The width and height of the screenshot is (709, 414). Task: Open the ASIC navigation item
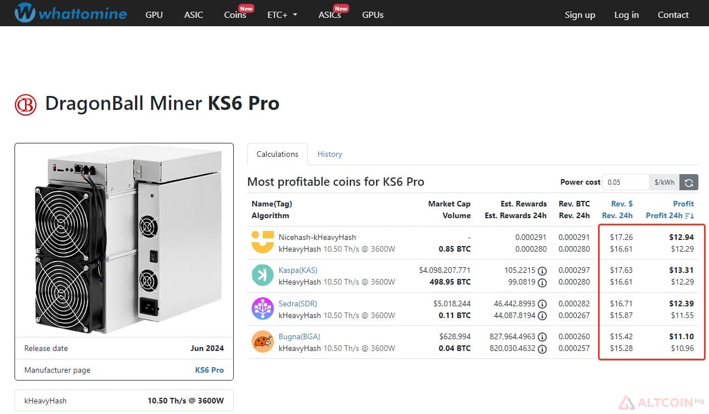pyautogui.click(x=194, y=15)
